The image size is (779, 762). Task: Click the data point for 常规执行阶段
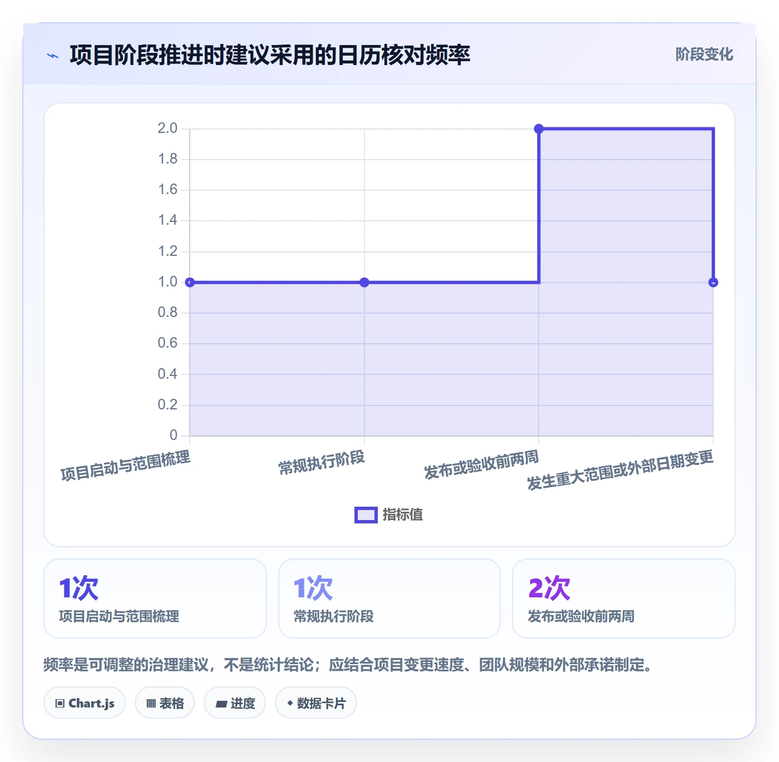[x=364, y=283]
